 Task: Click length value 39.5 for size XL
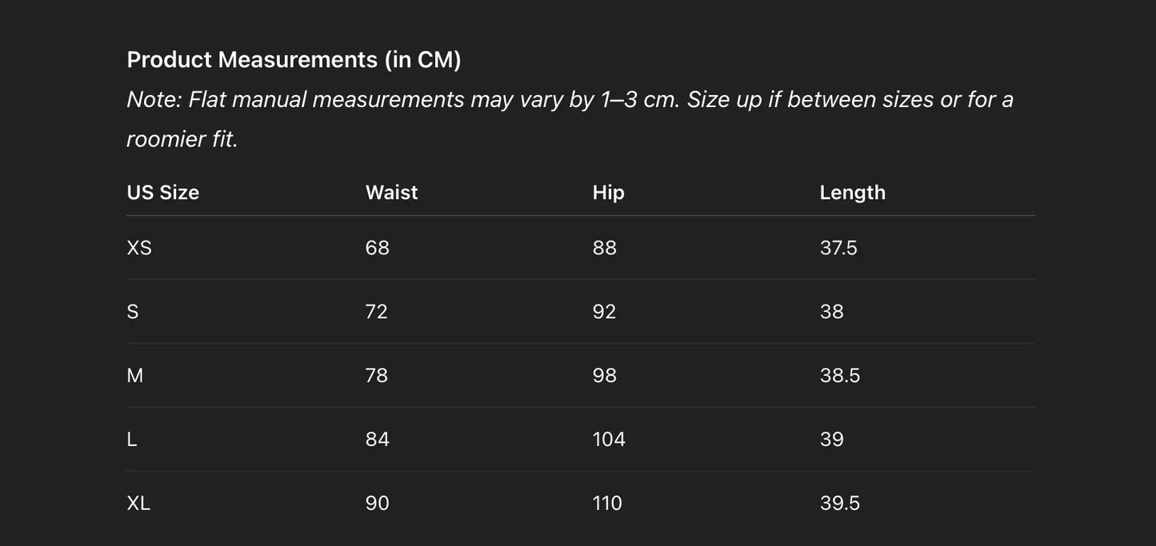pos(839,504)
